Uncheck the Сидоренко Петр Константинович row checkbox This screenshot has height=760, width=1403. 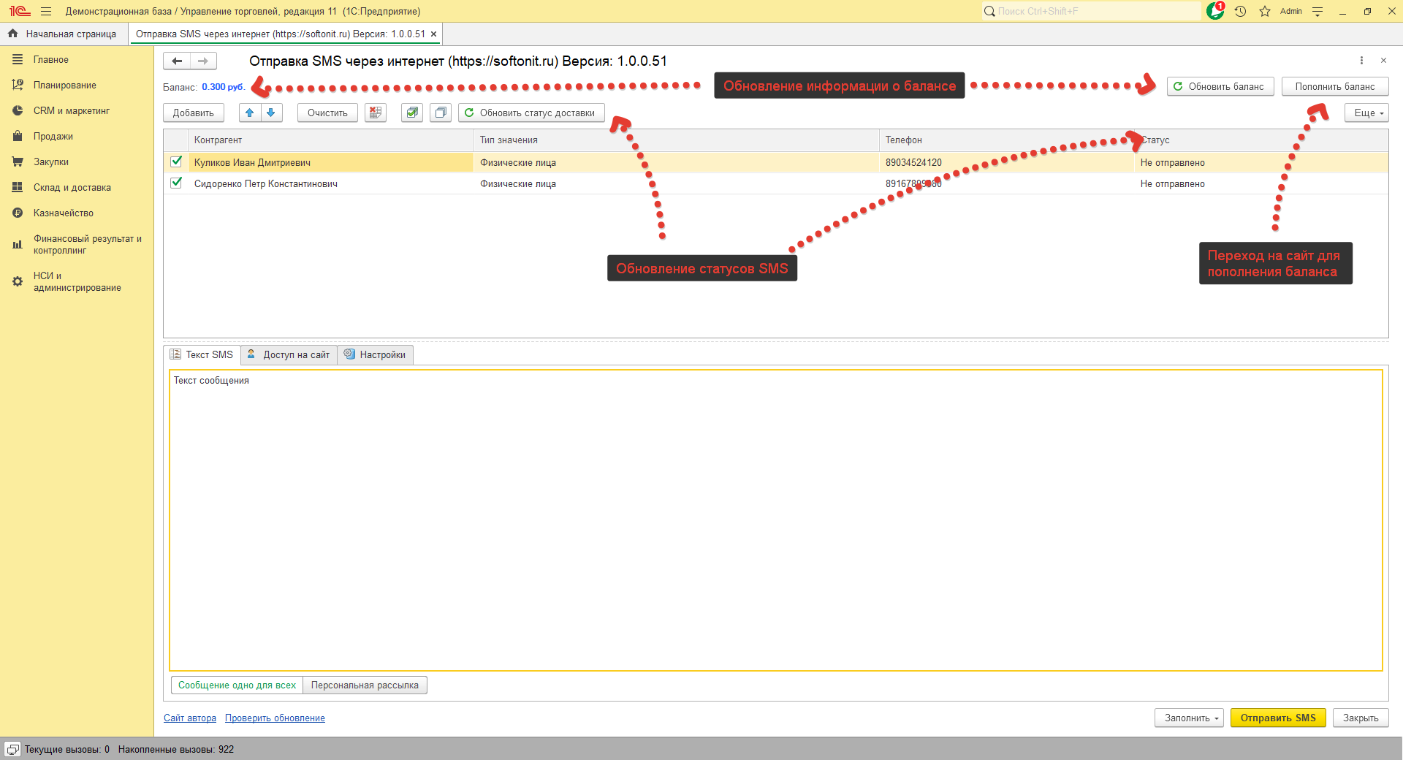(x=176, y=183)
